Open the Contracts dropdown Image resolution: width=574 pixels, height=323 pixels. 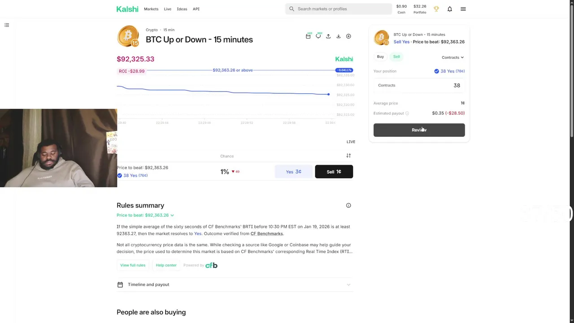coord(452,57)
